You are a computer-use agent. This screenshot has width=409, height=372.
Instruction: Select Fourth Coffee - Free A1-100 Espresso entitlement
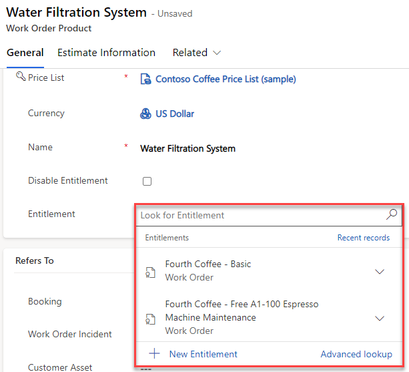pyautogui.click(x=269, y=317)
